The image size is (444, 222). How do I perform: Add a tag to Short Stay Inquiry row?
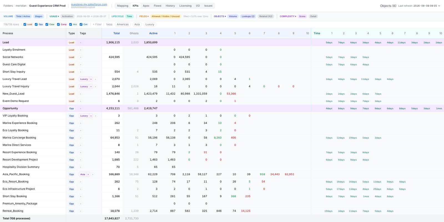click(x=81, y=72)
